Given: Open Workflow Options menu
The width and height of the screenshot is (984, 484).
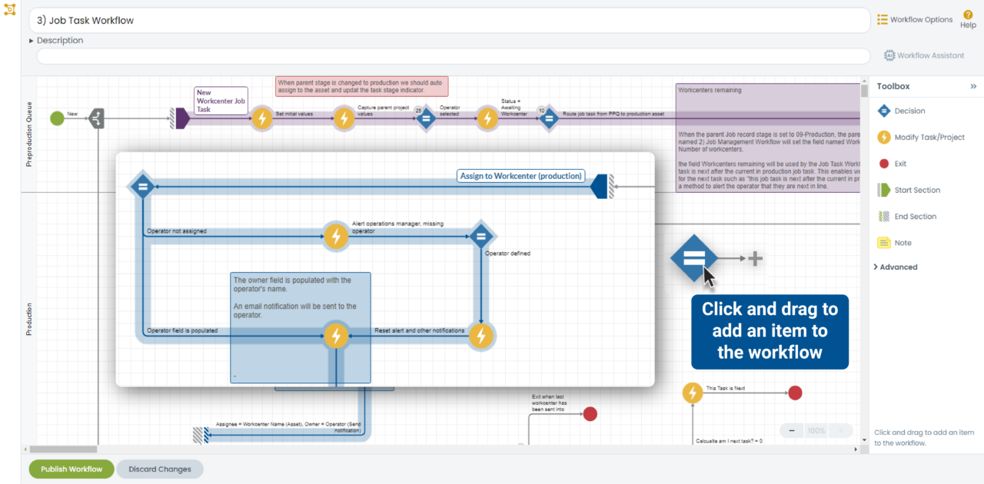Looking at the screenshot, I should tap(915, 18).
